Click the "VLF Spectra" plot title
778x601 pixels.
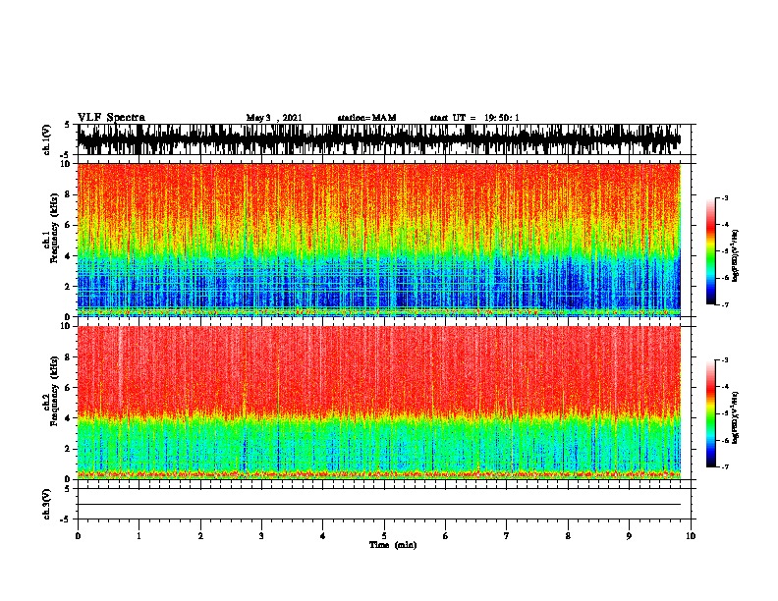click(111, 118)
